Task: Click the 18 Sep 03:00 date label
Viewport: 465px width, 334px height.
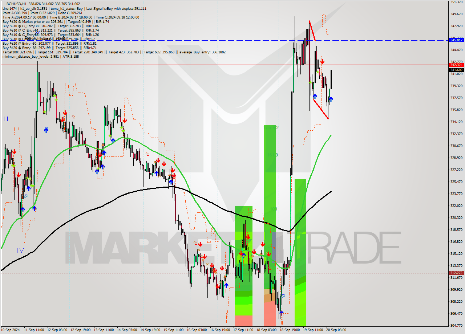Action: (x=266, y=330)
